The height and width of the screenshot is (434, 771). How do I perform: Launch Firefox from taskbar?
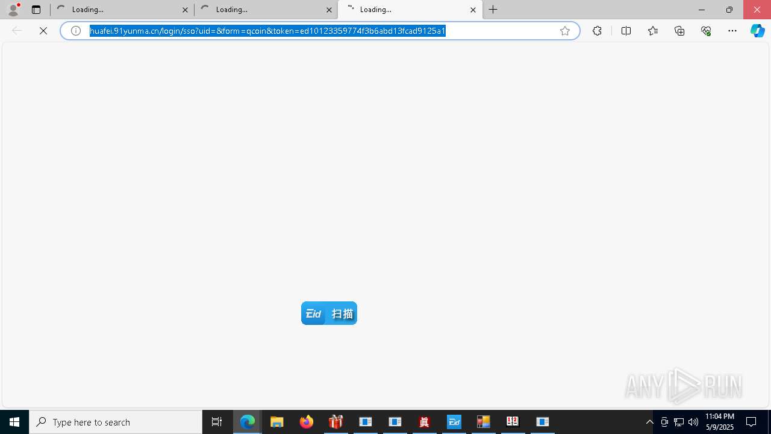point(307,422)
